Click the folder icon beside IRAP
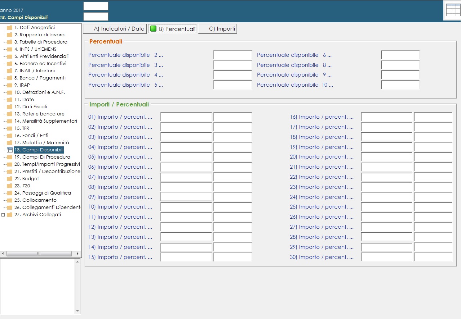461x319 pixels. pyautogui.click(x=10, y=85)
